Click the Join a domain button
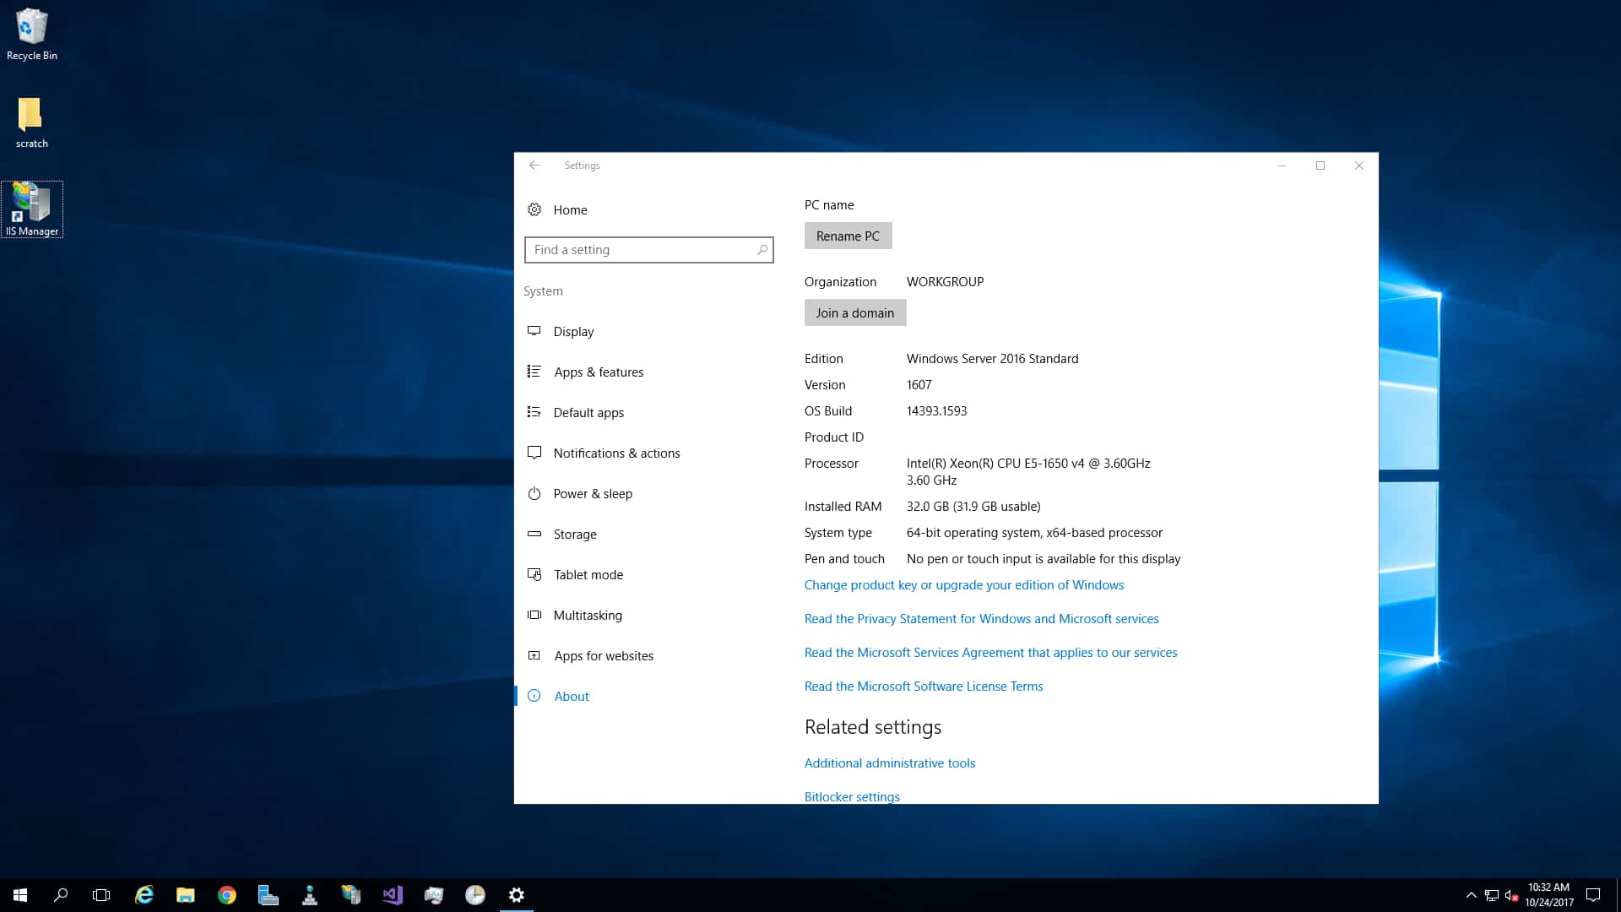Screen dimensions: 1621x912 point(854,312)
